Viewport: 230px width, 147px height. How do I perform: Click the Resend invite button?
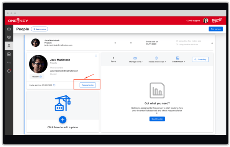(87, 85)
